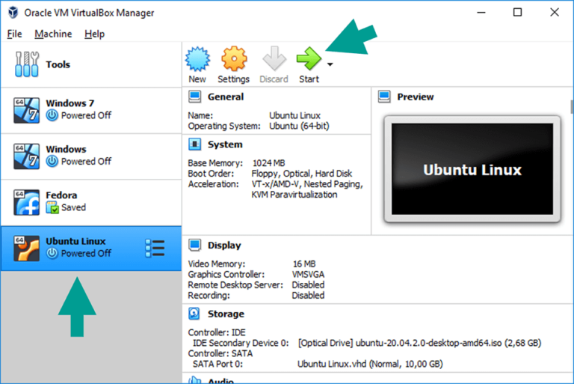The width and height of the screenshot is (574, 384).
Task: Click the Audio section icon
Action: 195,380
